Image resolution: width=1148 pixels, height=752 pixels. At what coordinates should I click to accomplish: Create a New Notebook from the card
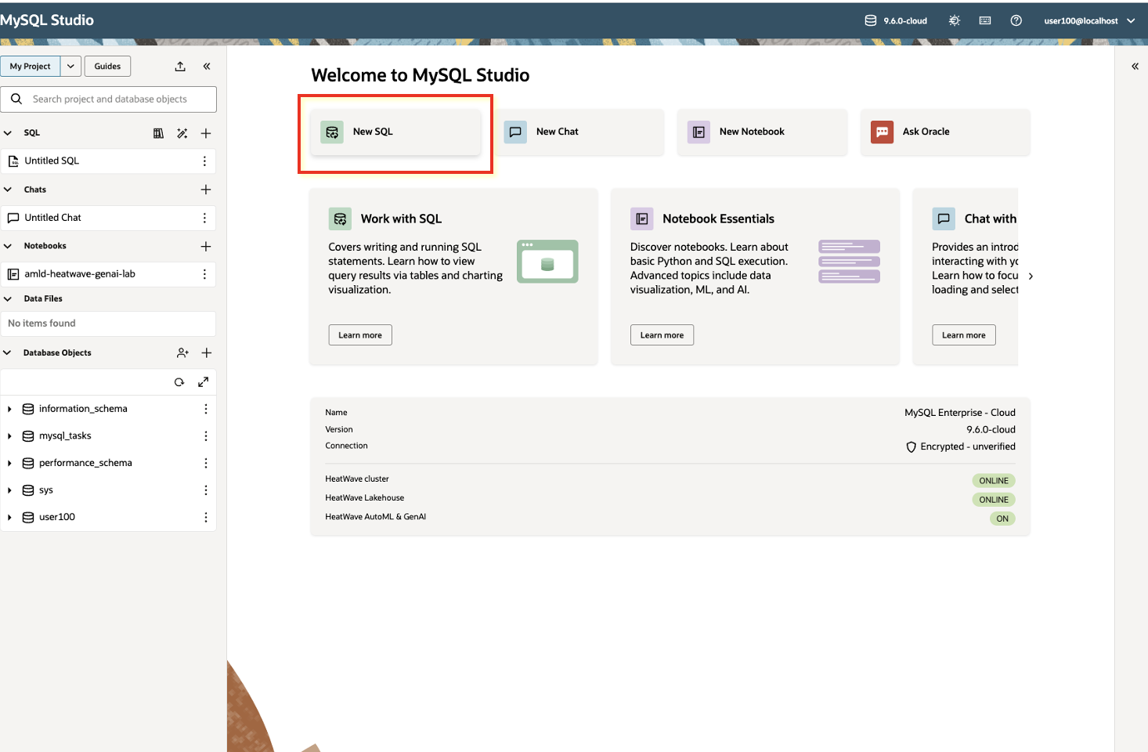763,132
